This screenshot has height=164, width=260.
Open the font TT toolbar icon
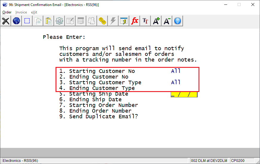pyautogui.click(x=145, y=21)
